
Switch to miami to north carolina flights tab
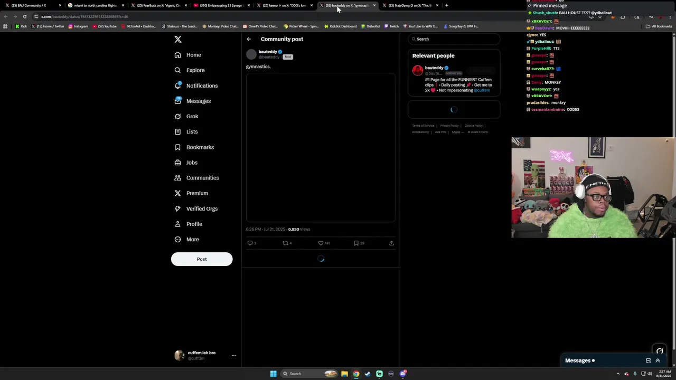(x=95, y=5)
